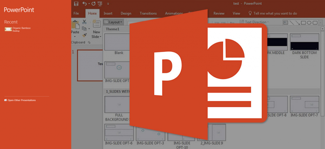Expand the New Slide dropdown
325x149 pixels.
101,37
